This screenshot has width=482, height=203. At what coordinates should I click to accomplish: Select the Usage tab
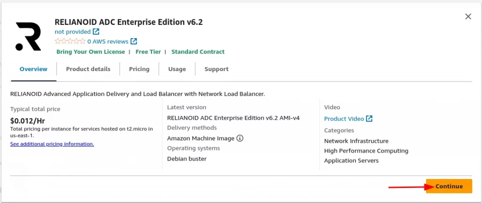coord(177,69)
